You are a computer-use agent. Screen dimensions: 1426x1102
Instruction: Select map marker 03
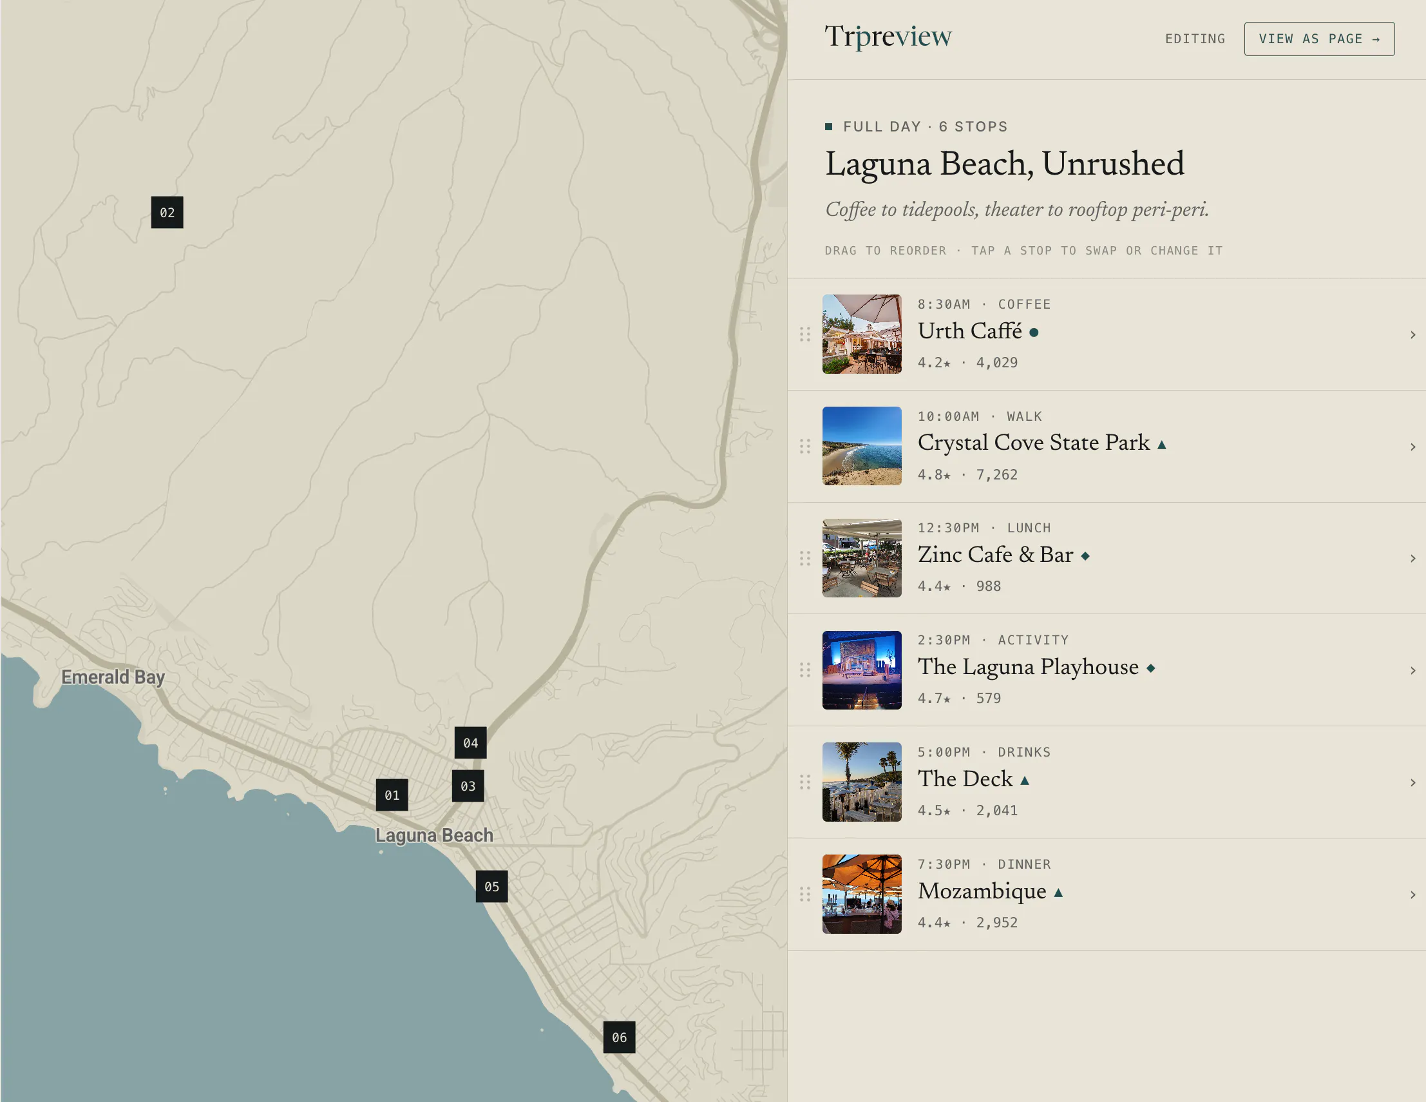tap(468, 786)
